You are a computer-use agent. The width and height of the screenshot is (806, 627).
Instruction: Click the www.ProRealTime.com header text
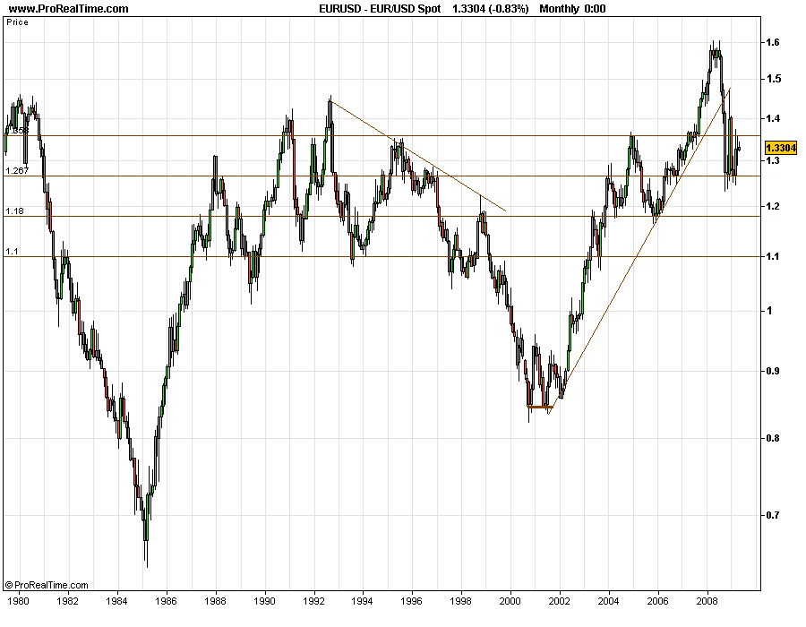click(68, 9)
